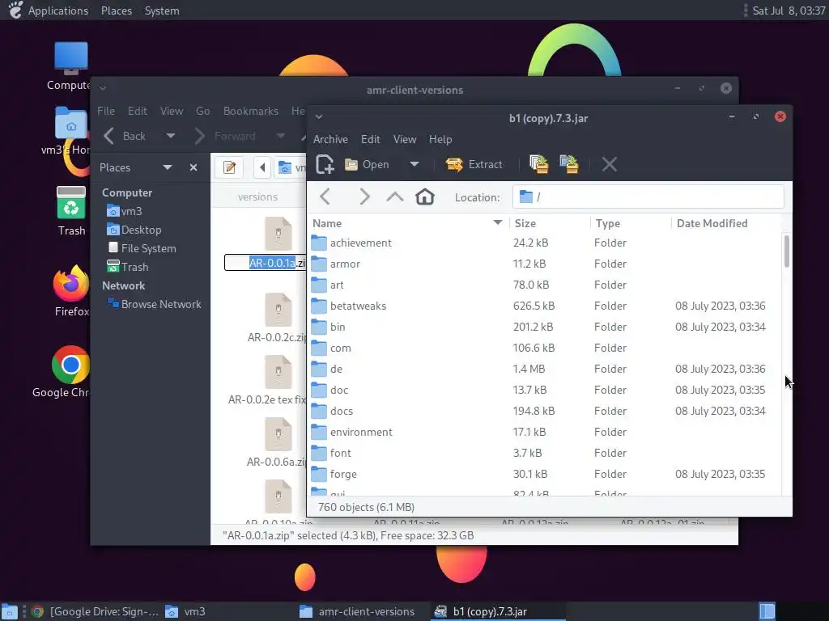The image size is (829, 621).
Task: Click the Location path field
Action: pyautogui.click(x=648, y=197)
